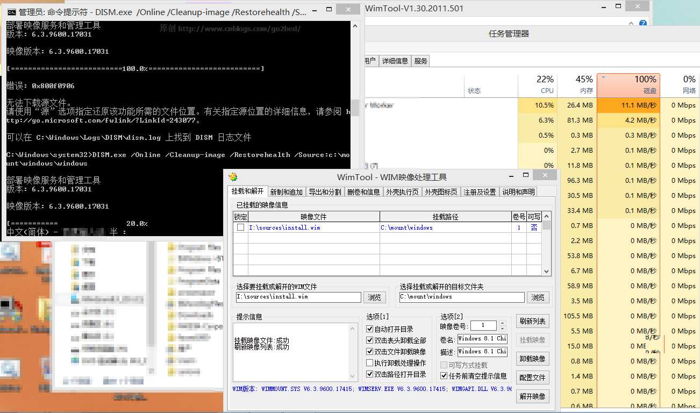
Task: Click the WIM file path field I:\sources\install.wim
Action: pyautogui.click(x=298, y=297)
